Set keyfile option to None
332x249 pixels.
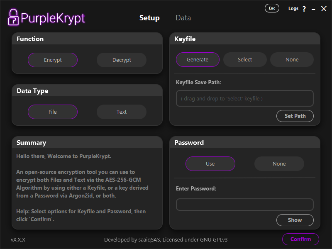292,60
